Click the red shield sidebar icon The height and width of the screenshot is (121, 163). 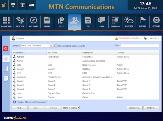pos(6,49)
